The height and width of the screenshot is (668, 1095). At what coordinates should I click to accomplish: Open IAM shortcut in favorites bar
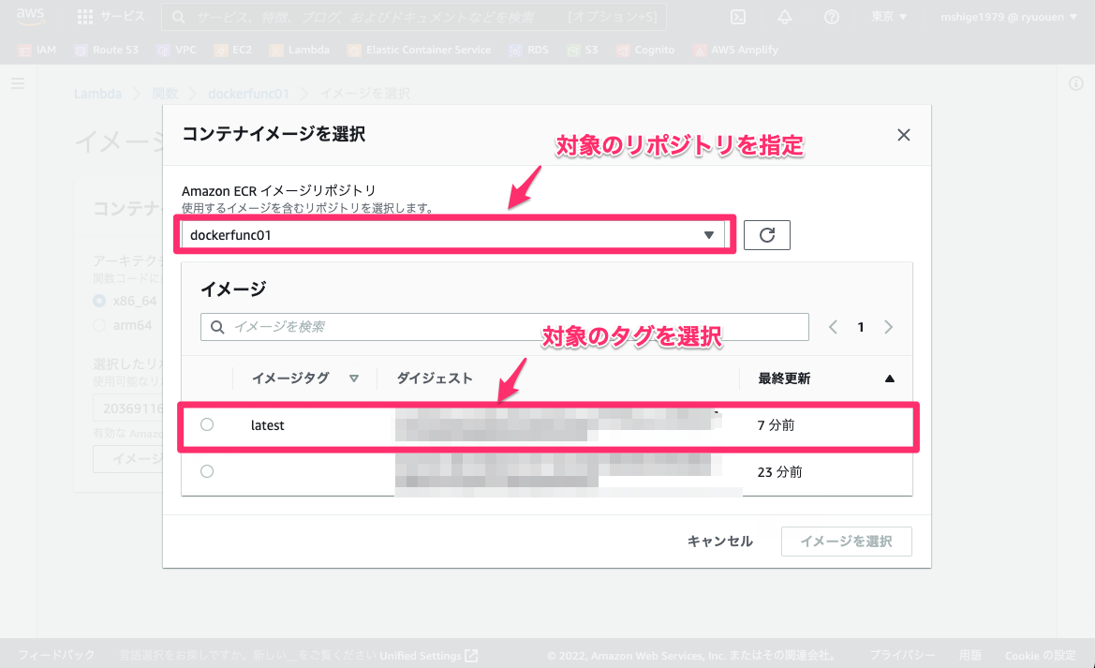point(37,50)
